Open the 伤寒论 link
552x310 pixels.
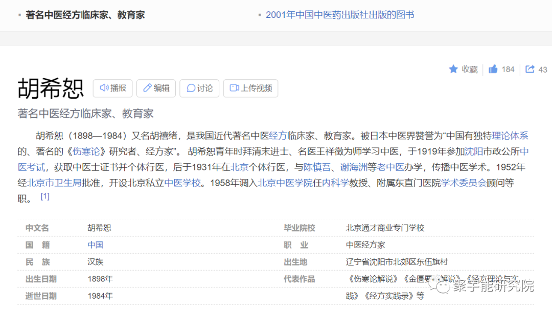tap(86, 151)
